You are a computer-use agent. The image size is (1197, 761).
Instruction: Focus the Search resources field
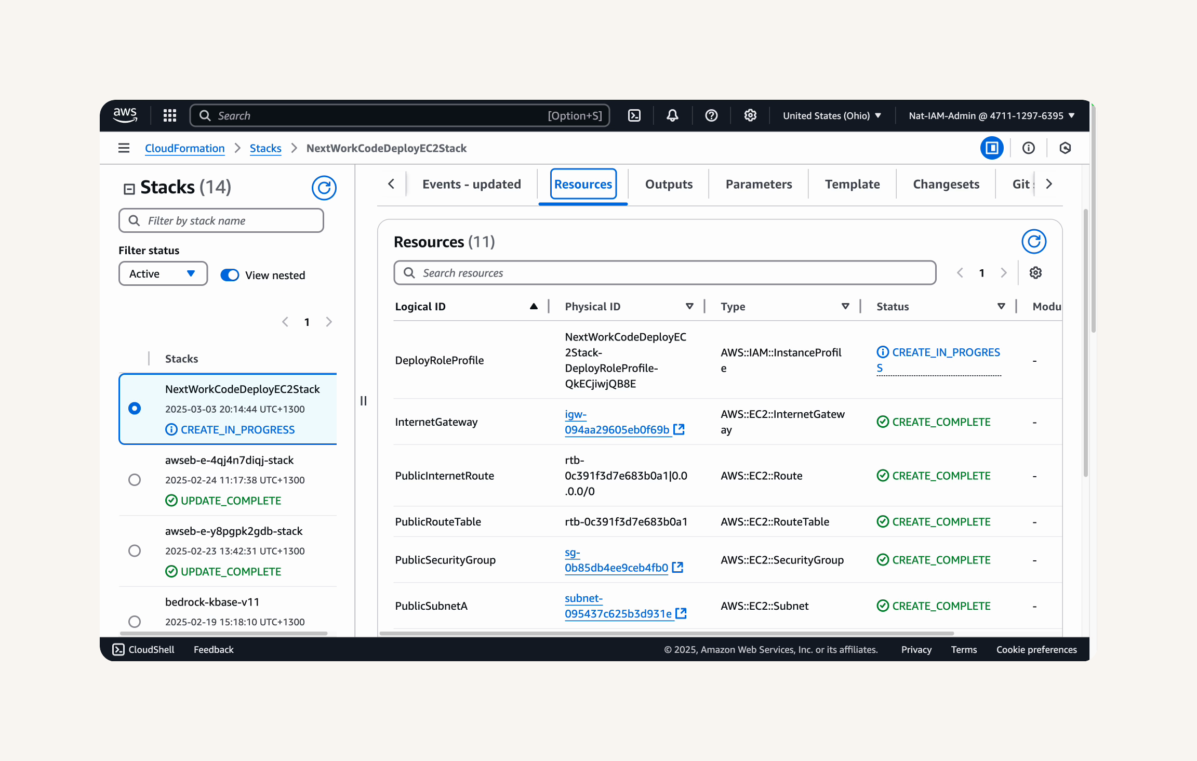(x=665, y=273)
